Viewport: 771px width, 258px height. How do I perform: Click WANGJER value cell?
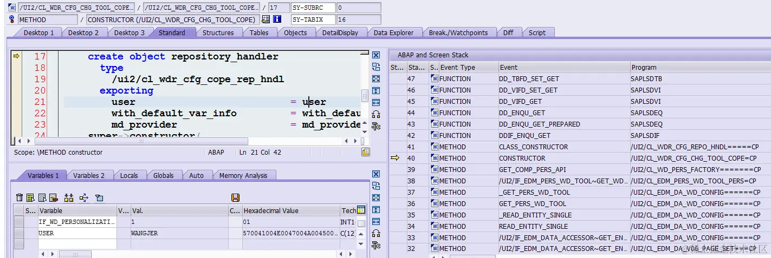coord(179,233)
